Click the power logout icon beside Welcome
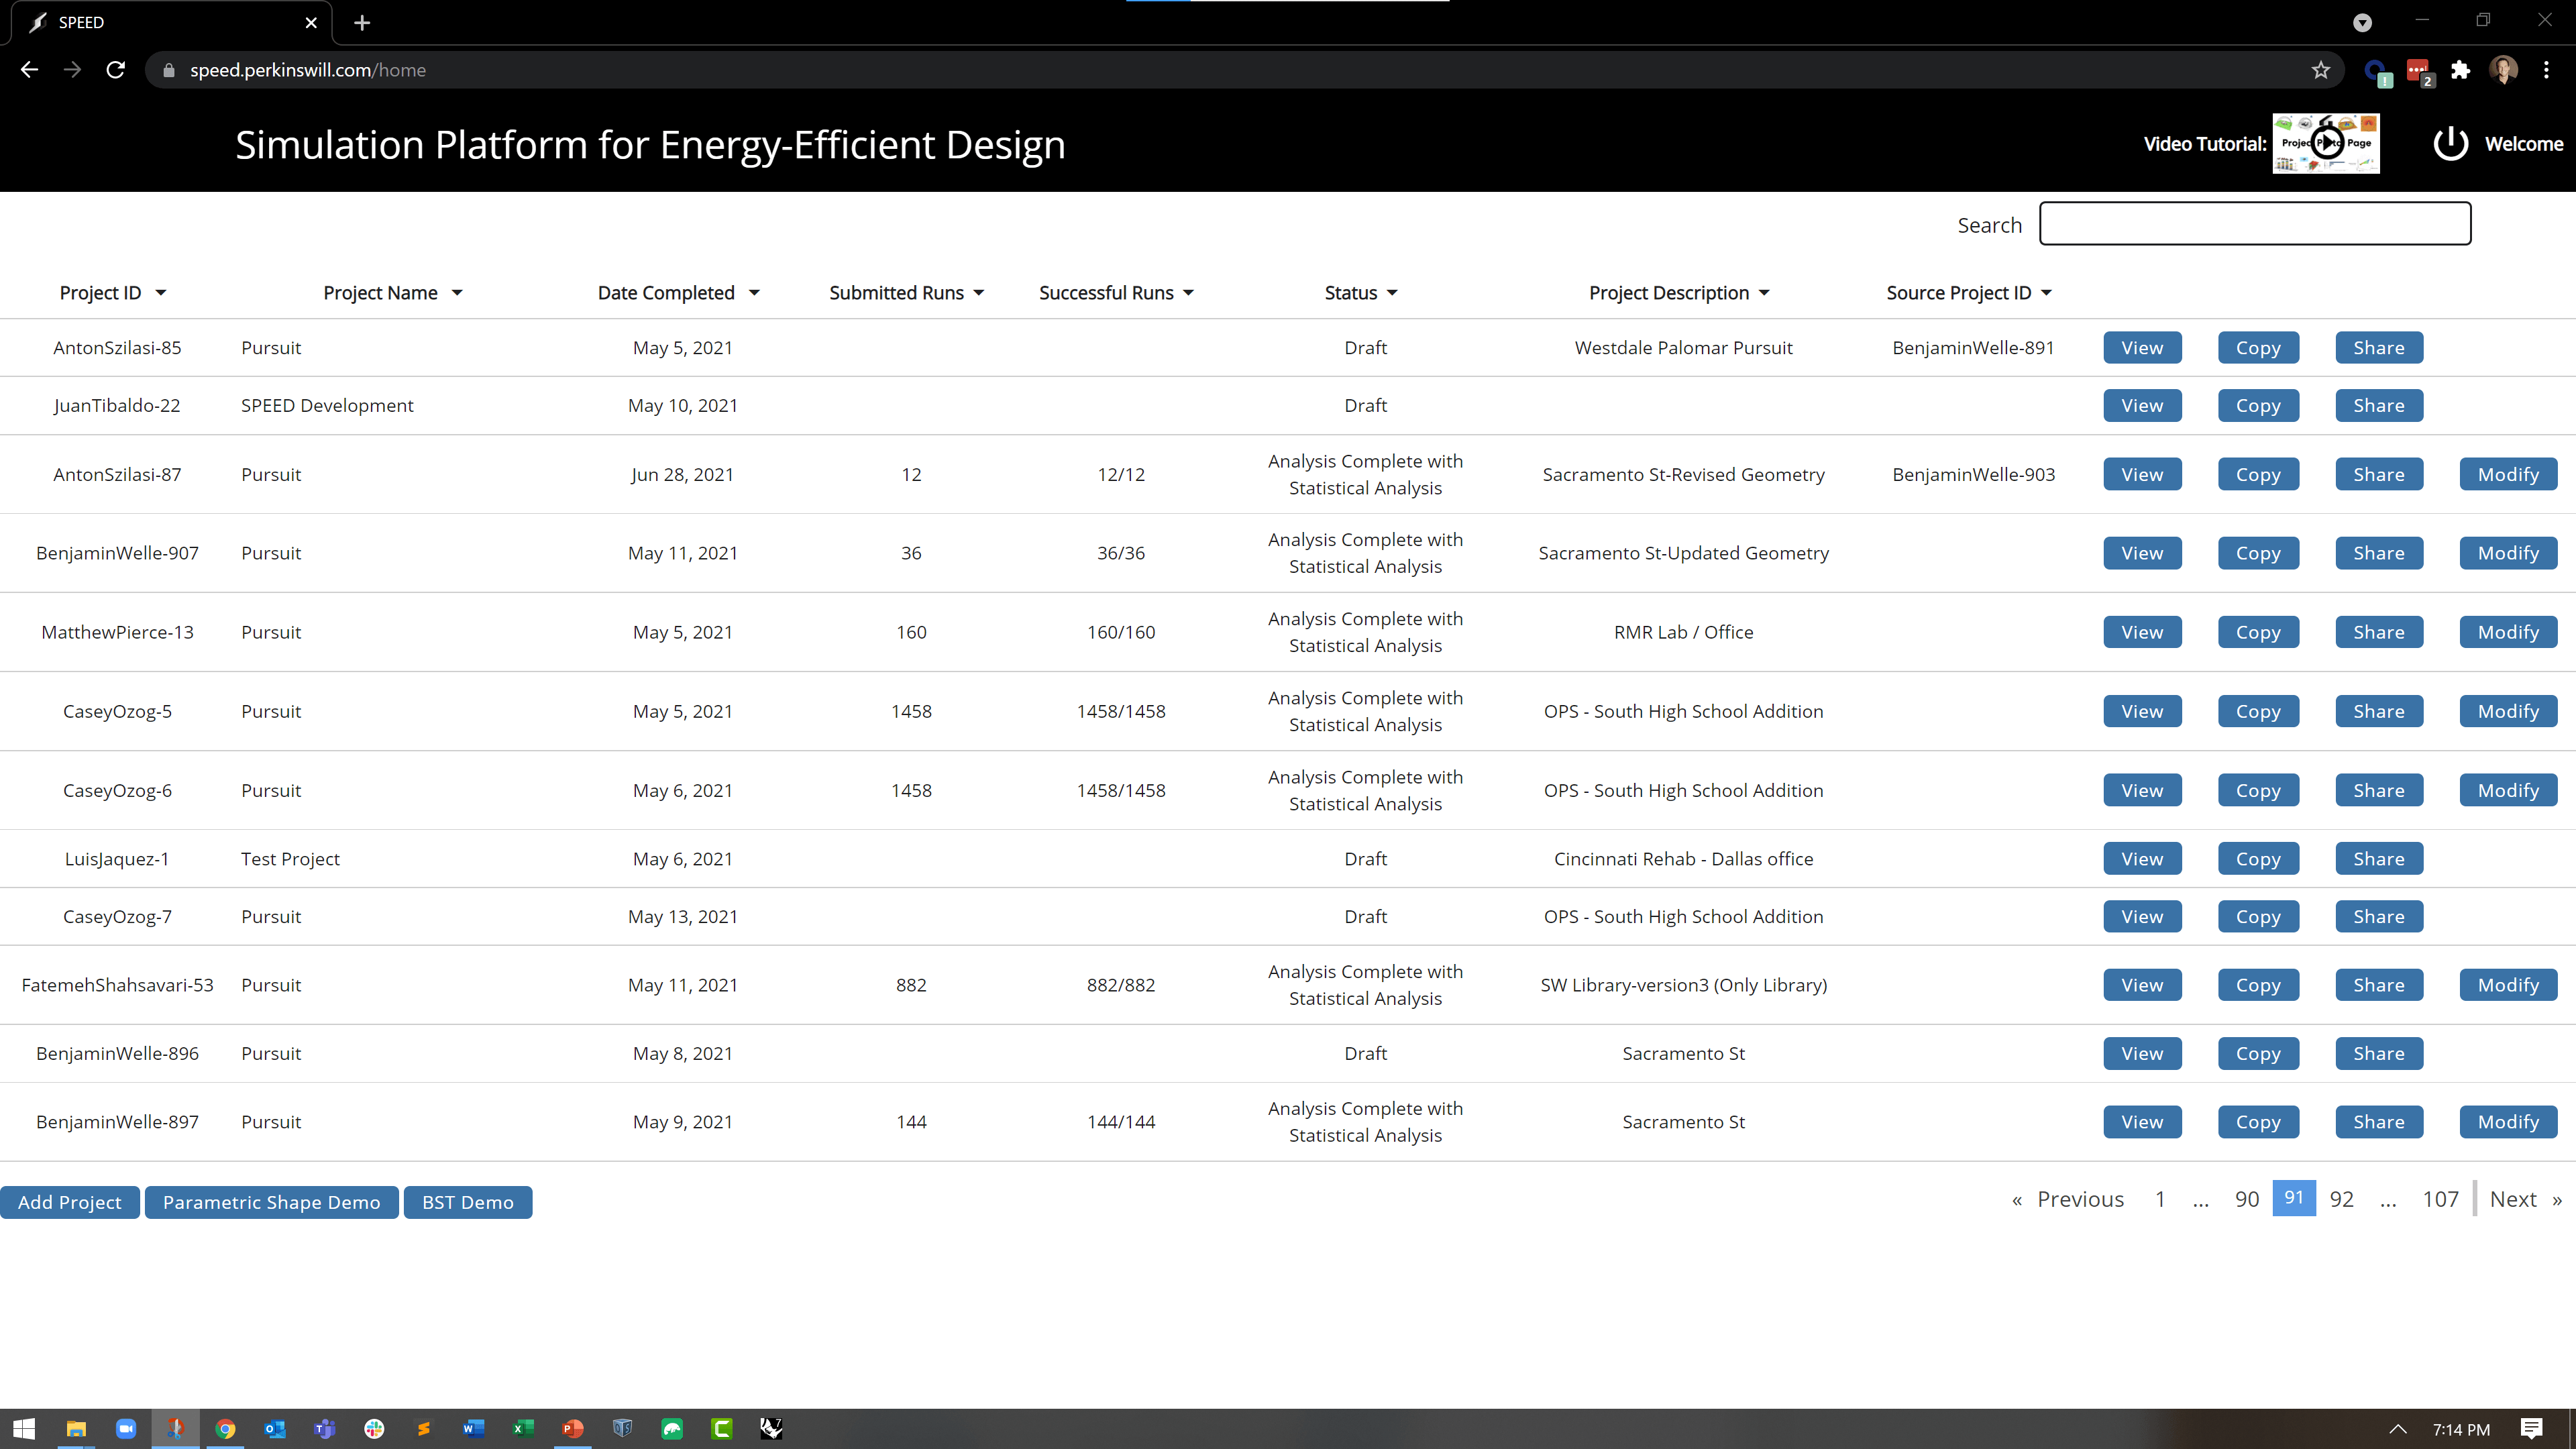 (x=2450, y=144)
